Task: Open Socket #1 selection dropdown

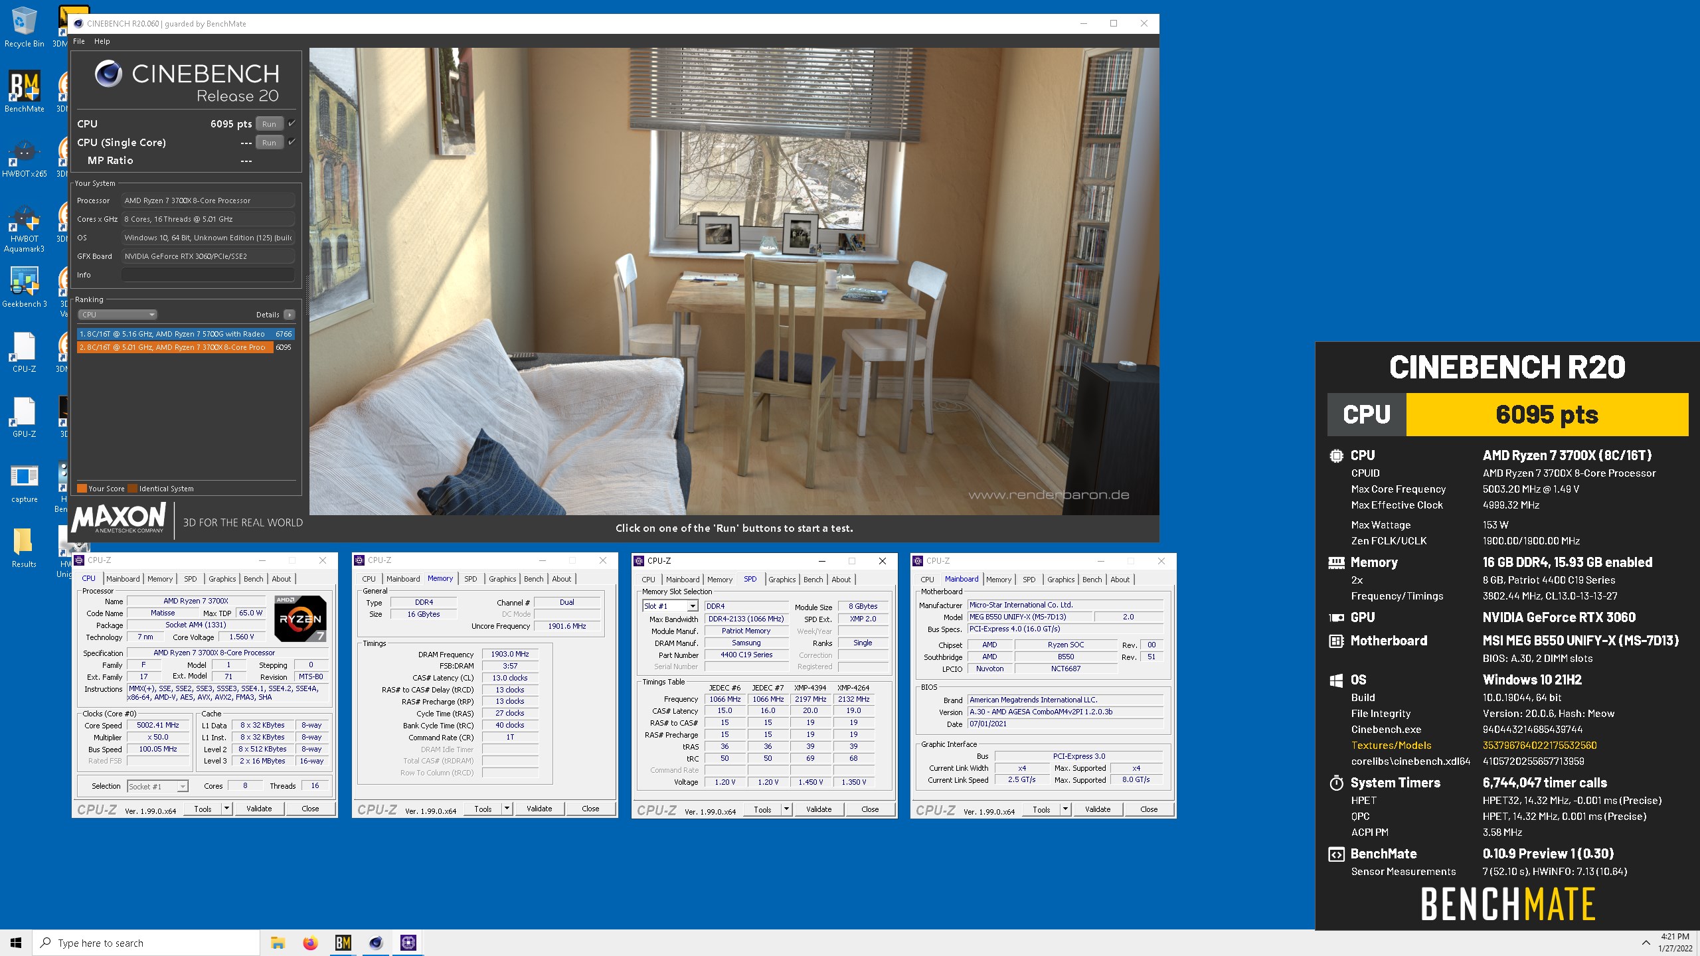Action: (x=158, y=786)
